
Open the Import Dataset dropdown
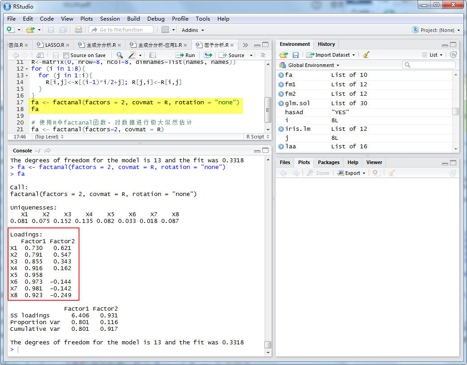[x=332, y=55]
